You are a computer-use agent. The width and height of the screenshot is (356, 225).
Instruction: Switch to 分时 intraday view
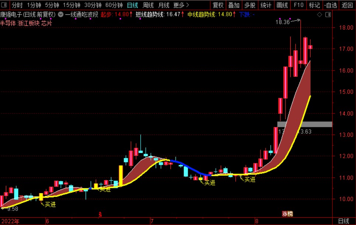click(17, 5)
